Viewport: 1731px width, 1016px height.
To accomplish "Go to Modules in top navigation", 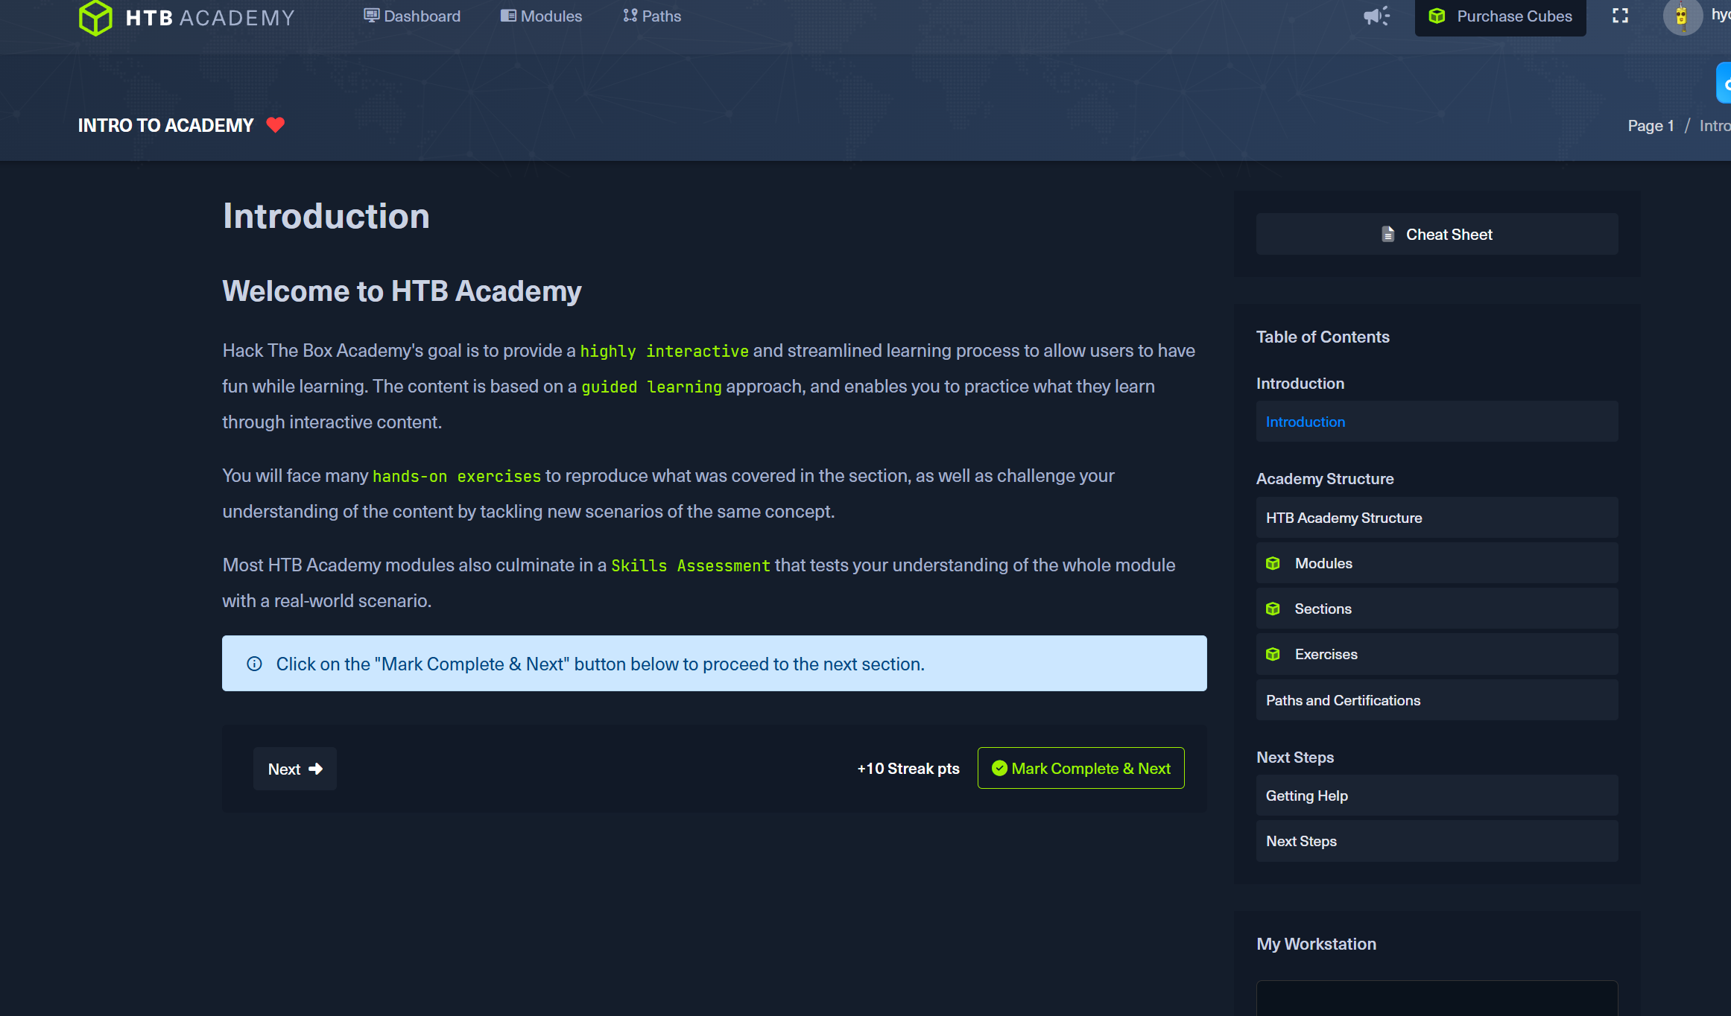I will 541,16.
